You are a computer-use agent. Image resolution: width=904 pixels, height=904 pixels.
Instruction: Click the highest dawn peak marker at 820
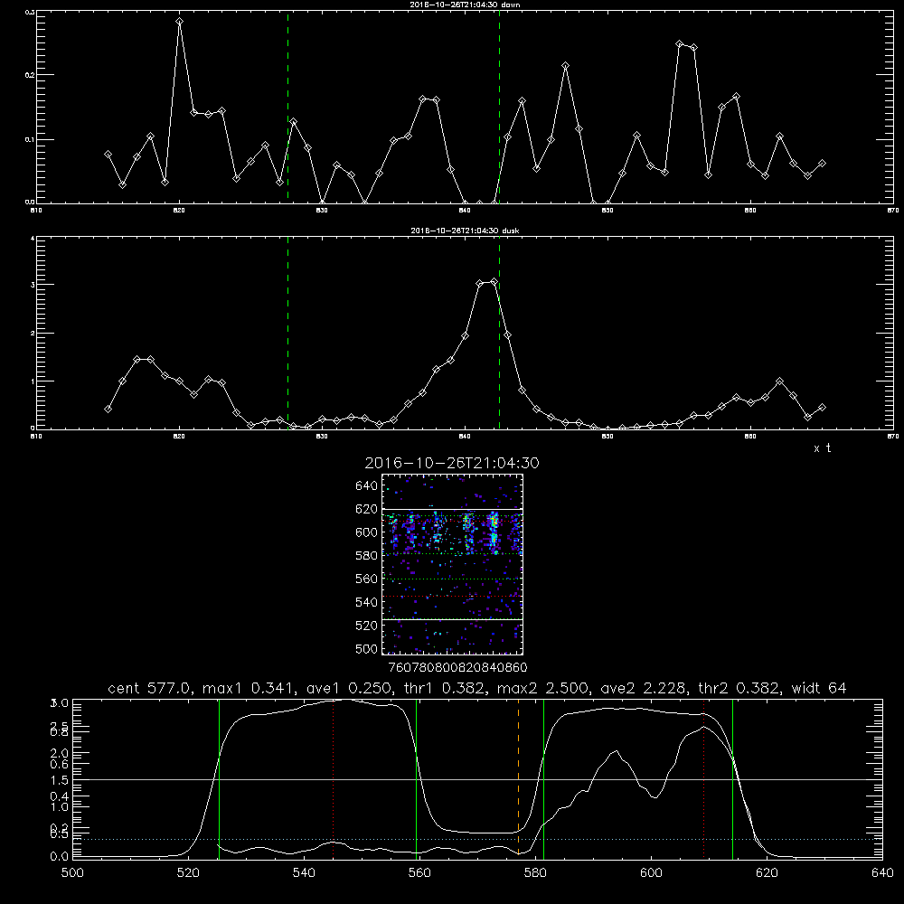(179, 22)
